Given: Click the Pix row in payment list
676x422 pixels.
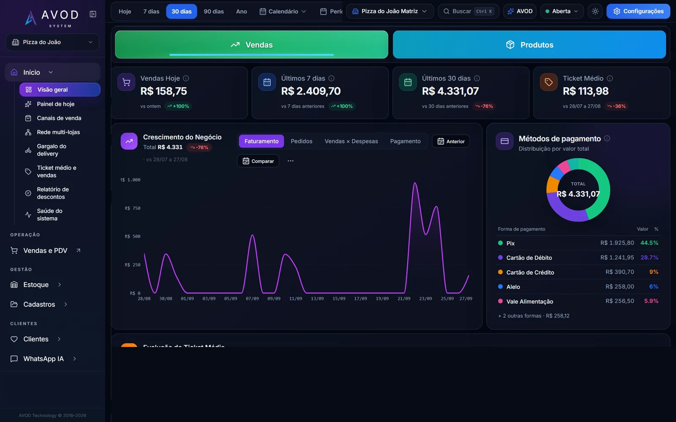Looking at the screenshot, I should pos(578,243).
